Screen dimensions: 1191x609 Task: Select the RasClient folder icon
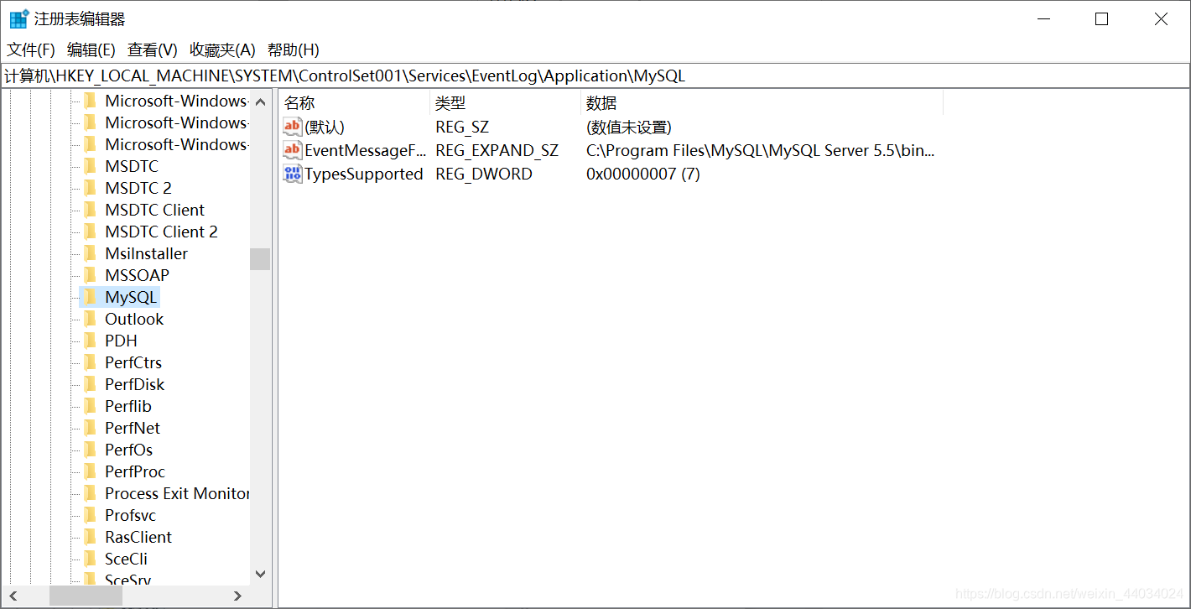[90, 537]
